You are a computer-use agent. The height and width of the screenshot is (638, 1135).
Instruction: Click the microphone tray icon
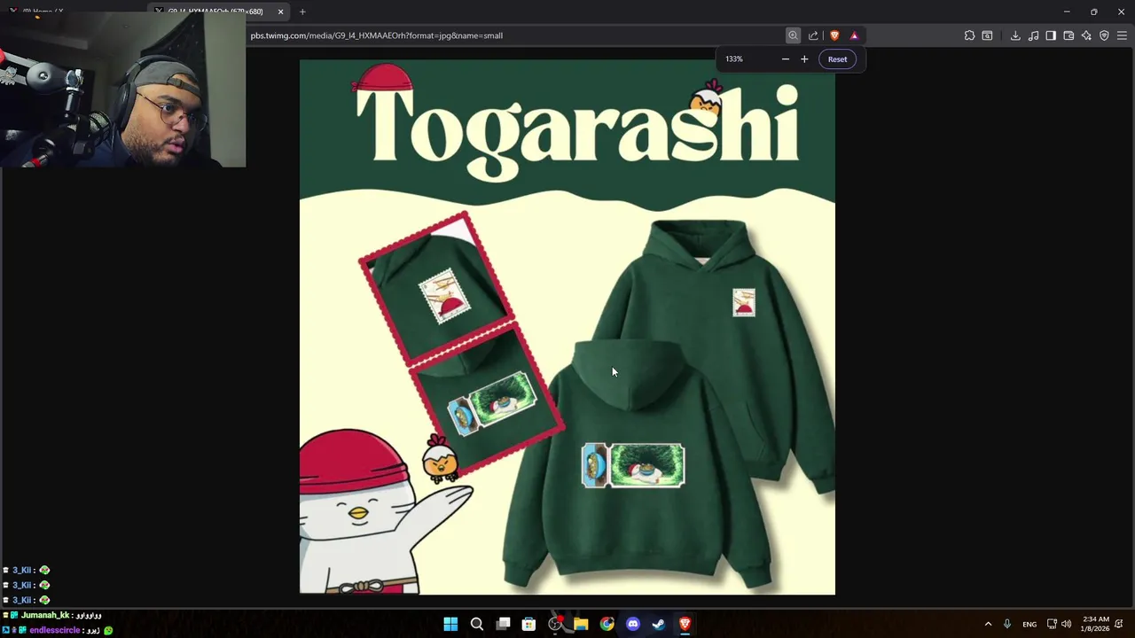pos(1007,624)
